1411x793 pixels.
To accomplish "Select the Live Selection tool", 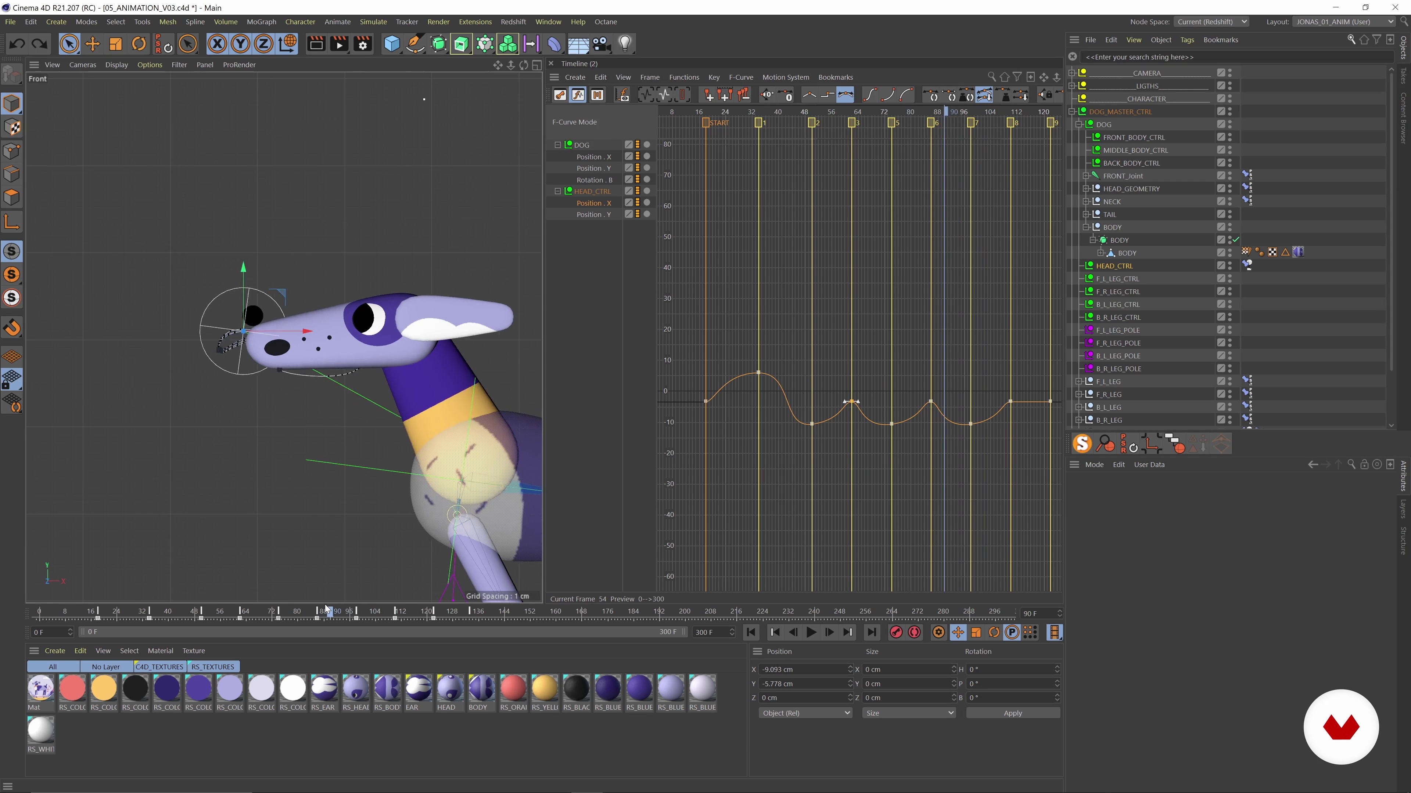I will (x=69, y=44).
